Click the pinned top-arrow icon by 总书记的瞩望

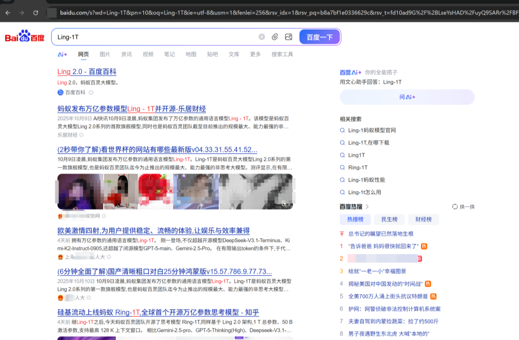point(342,234)
